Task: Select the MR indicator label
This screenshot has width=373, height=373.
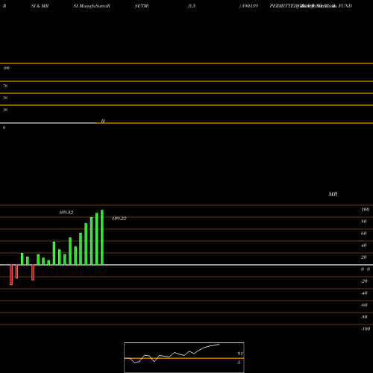Action: click(333, 194)
